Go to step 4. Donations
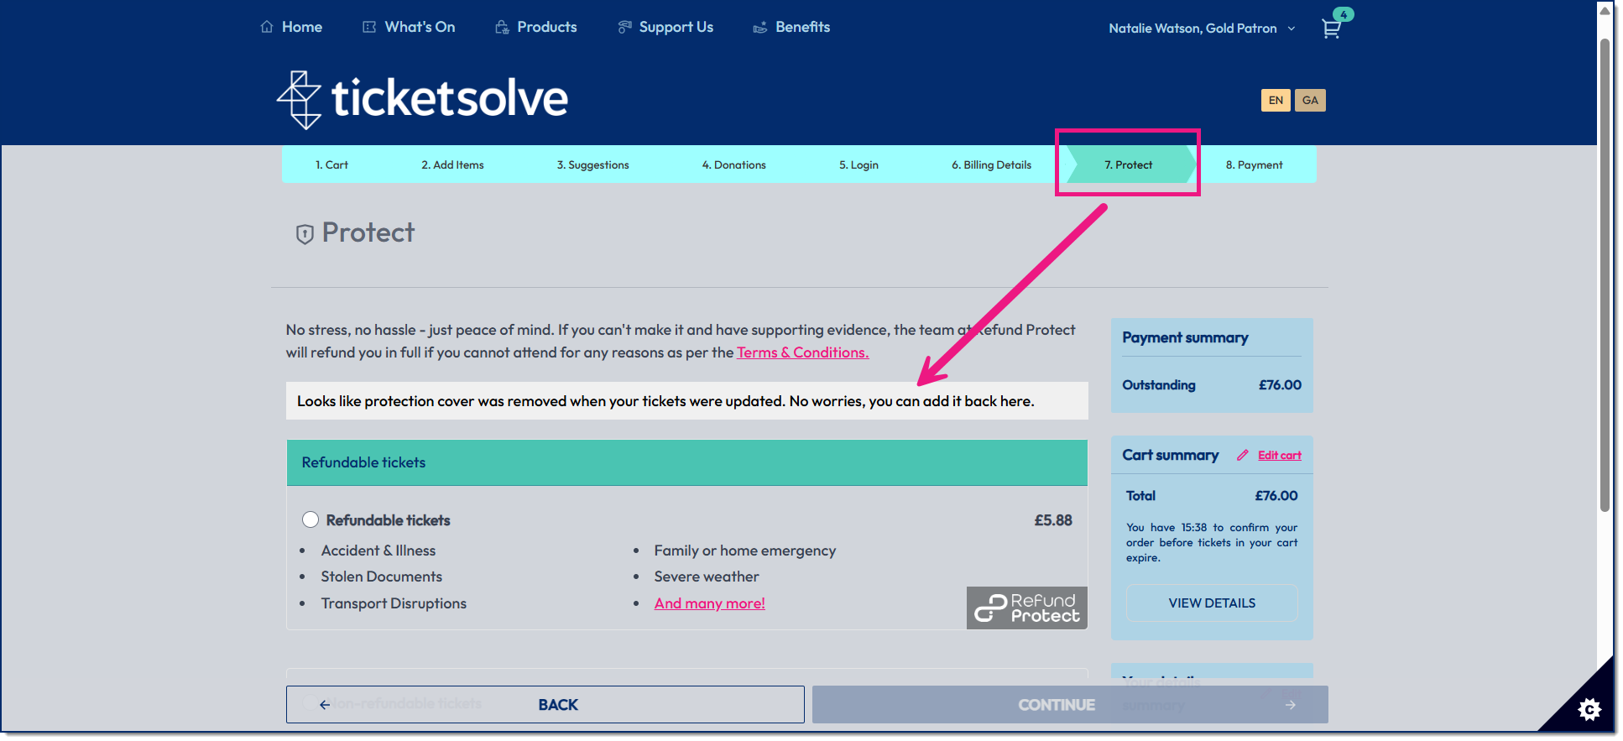Screen dimensions: 1623x741 pyautogui.click(x=733, y=164)
